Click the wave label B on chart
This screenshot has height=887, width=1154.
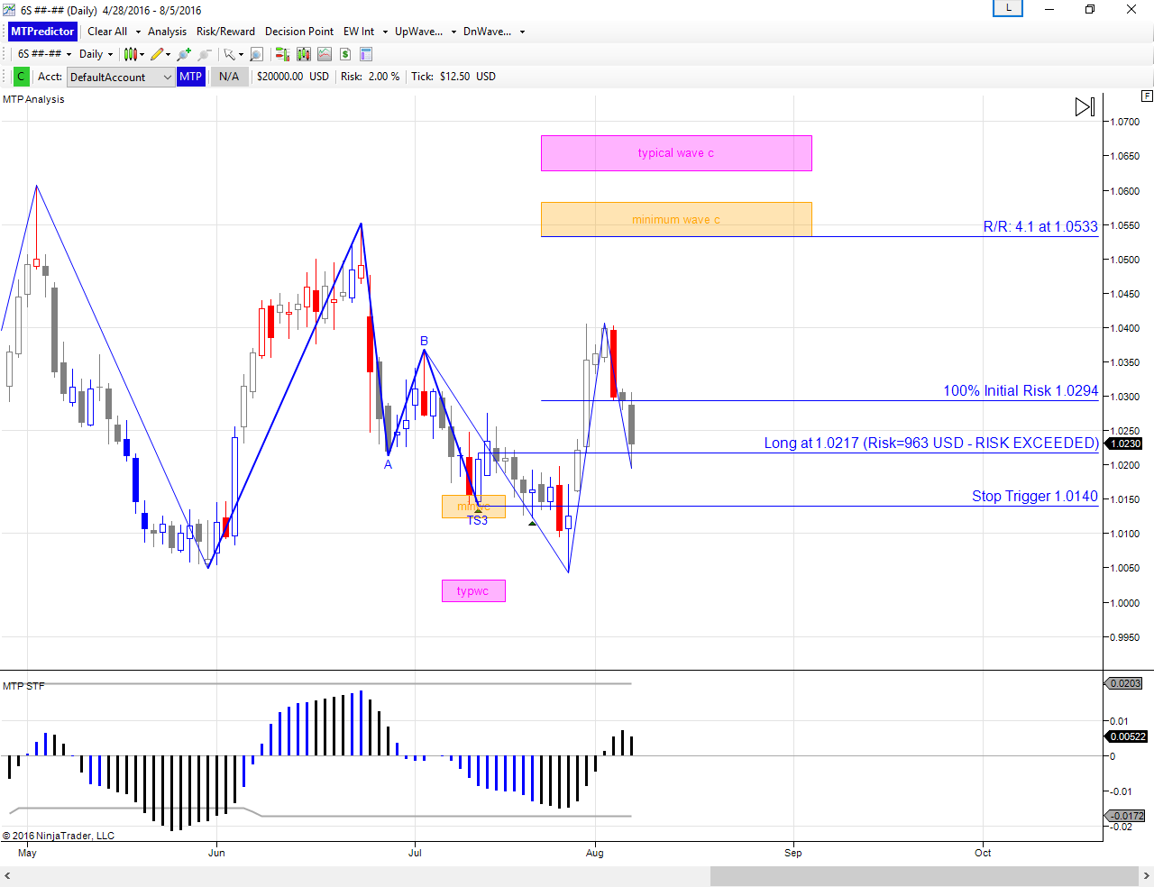coord(424,341)
